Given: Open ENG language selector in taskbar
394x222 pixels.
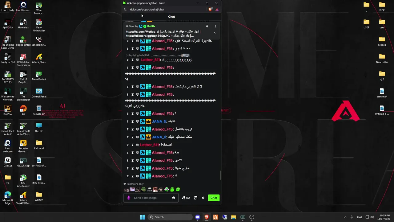Looking at the screenshot, I should pyautogui.click(x=360, y=217).
